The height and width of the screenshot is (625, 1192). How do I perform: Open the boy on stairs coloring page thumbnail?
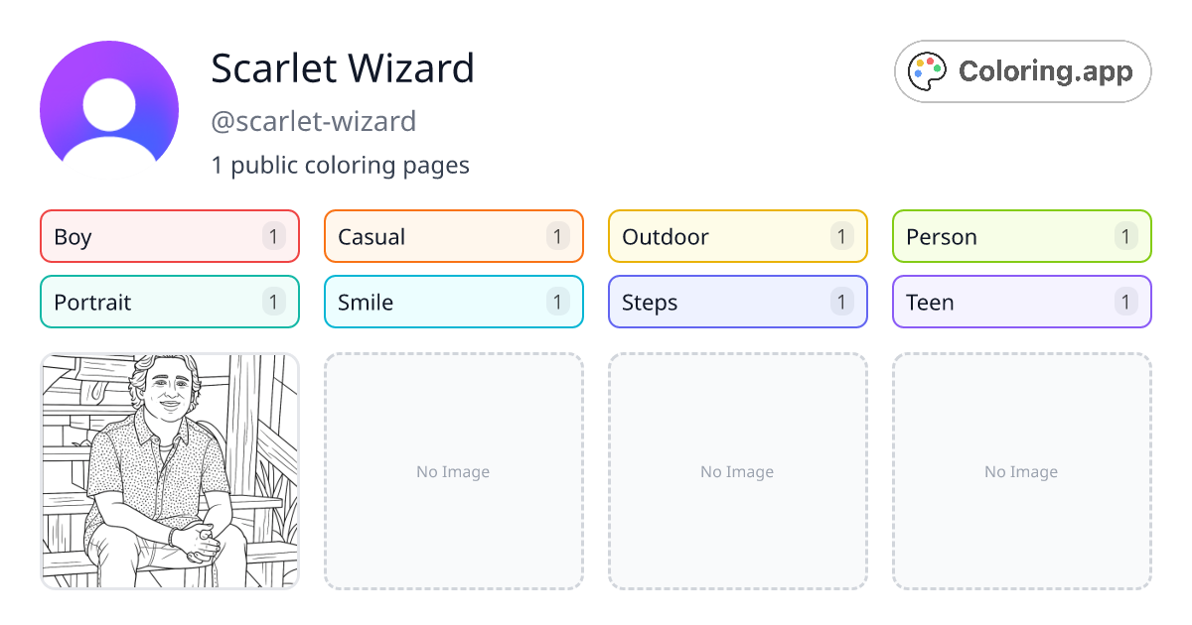tap(169, 471)
